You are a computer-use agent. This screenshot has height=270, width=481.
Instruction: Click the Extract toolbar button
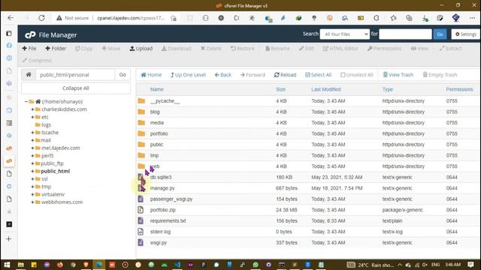[450, 48]
